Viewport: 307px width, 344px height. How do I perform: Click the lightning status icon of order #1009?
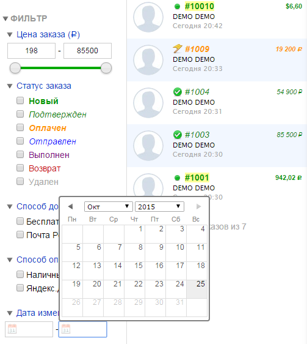(177, 49)
